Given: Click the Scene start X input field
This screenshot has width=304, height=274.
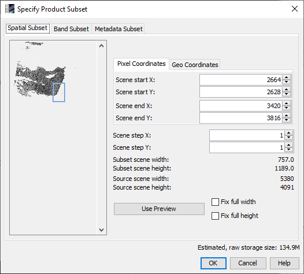Looking at the screenshot, I should 240,80.
